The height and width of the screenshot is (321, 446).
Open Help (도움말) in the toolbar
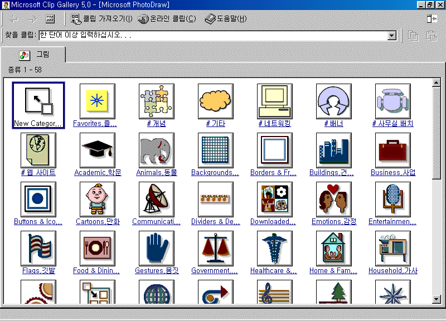click(226, 19)
